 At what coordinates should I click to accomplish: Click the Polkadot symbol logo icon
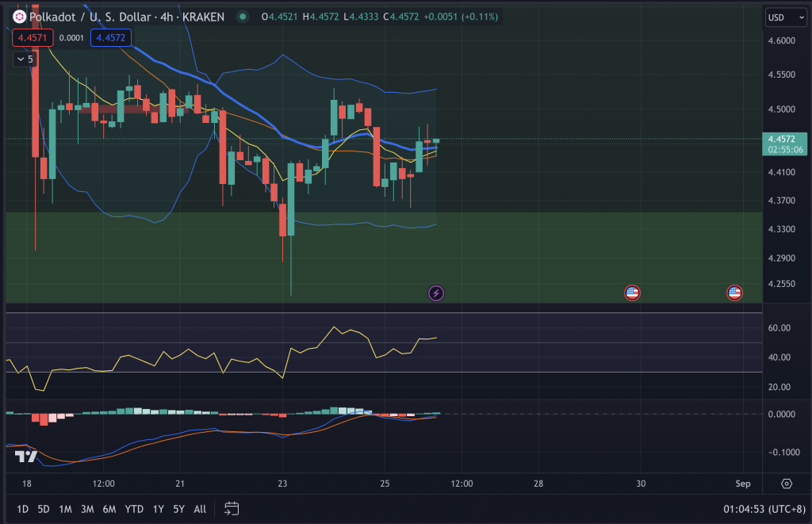pos(19,17)
